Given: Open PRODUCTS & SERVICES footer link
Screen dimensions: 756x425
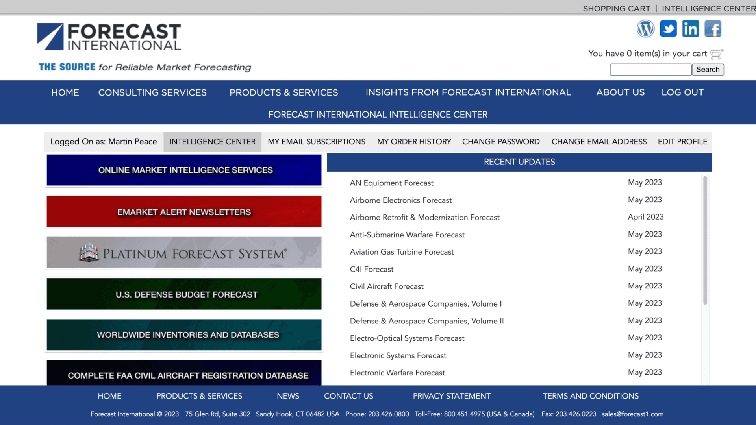Looking at the screenshot, I should pos(199,396).
